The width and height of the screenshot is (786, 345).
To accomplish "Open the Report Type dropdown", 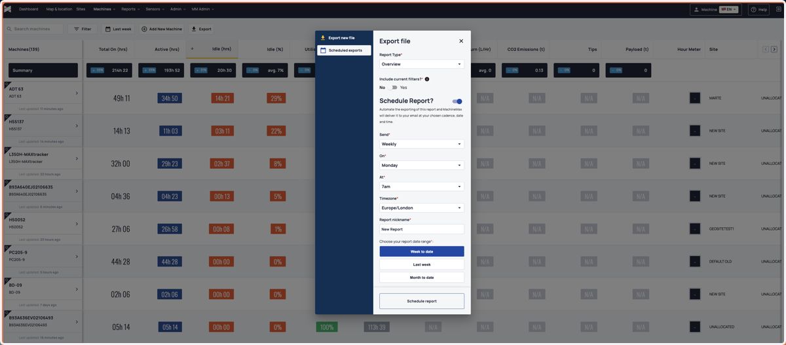I will (422, 64).
